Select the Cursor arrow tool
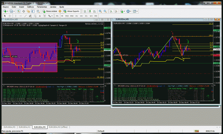 point(5,16)
